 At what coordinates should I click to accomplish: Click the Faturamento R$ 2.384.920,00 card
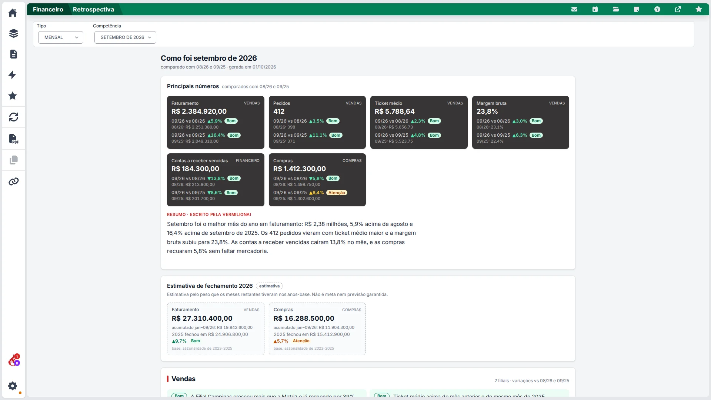point(216,123)
